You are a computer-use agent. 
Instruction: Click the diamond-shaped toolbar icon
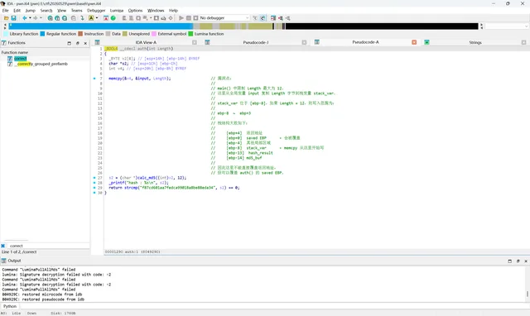coord(171,18)
